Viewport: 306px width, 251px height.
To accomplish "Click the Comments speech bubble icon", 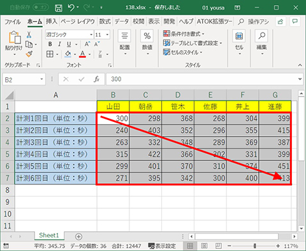I will (295, 22).
